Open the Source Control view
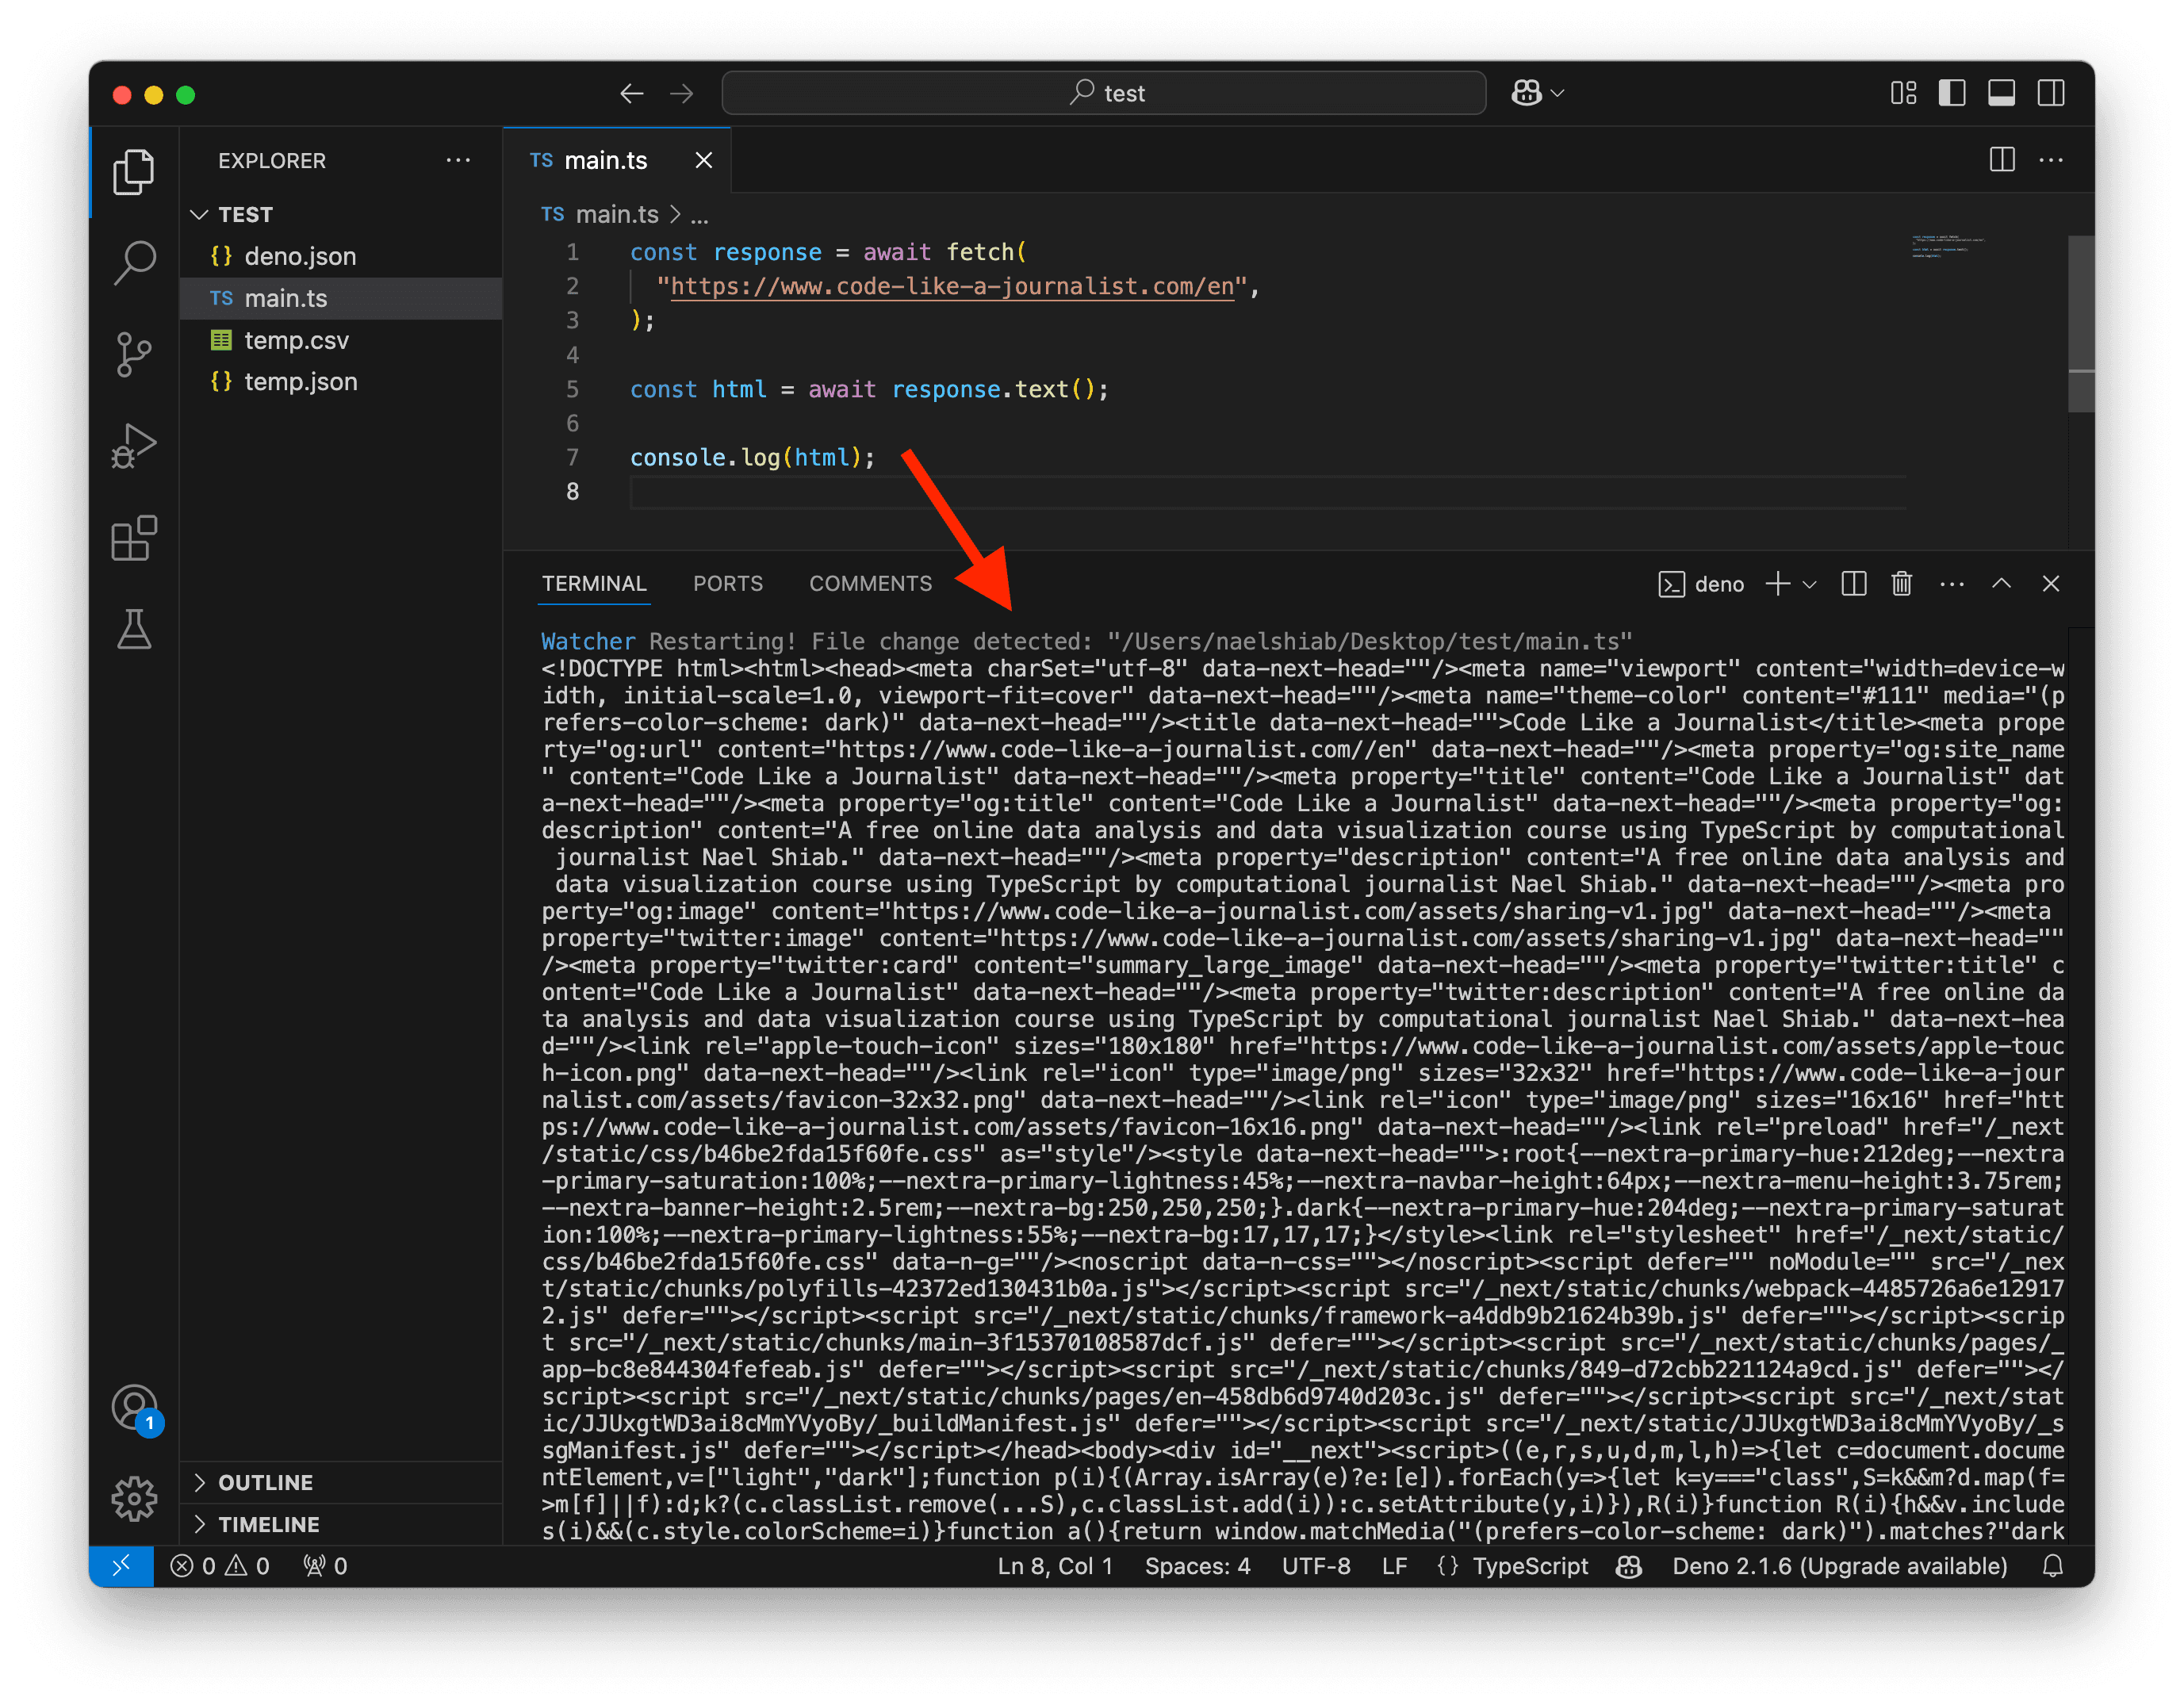The image size is (2184, 1705). (x=134, y=354)
